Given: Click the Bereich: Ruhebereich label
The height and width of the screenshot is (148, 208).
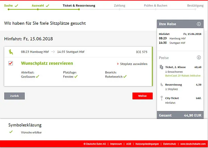Looking at the screenshot, I should (x=116, y=75).
